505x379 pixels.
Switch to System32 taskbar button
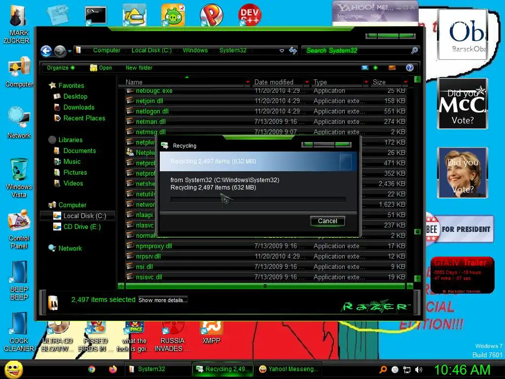[x=158, y=369]
